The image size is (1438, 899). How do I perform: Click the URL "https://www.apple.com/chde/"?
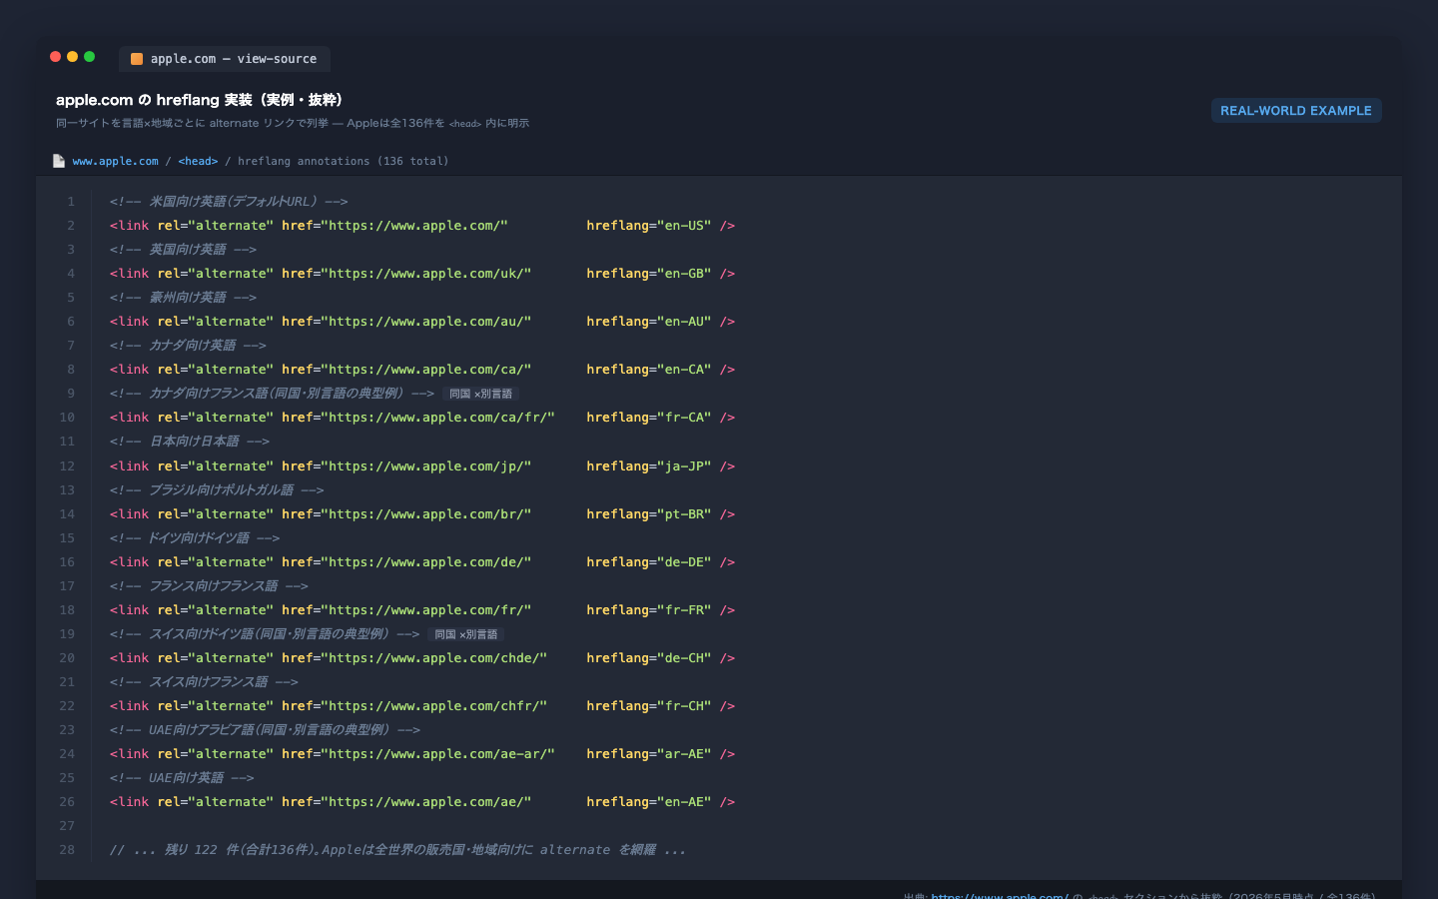pos(434,658)
